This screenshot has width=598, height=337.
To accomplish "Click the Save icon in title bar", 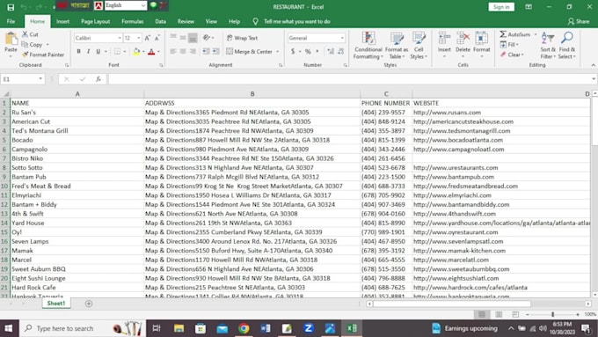I will tap(11, 7).
